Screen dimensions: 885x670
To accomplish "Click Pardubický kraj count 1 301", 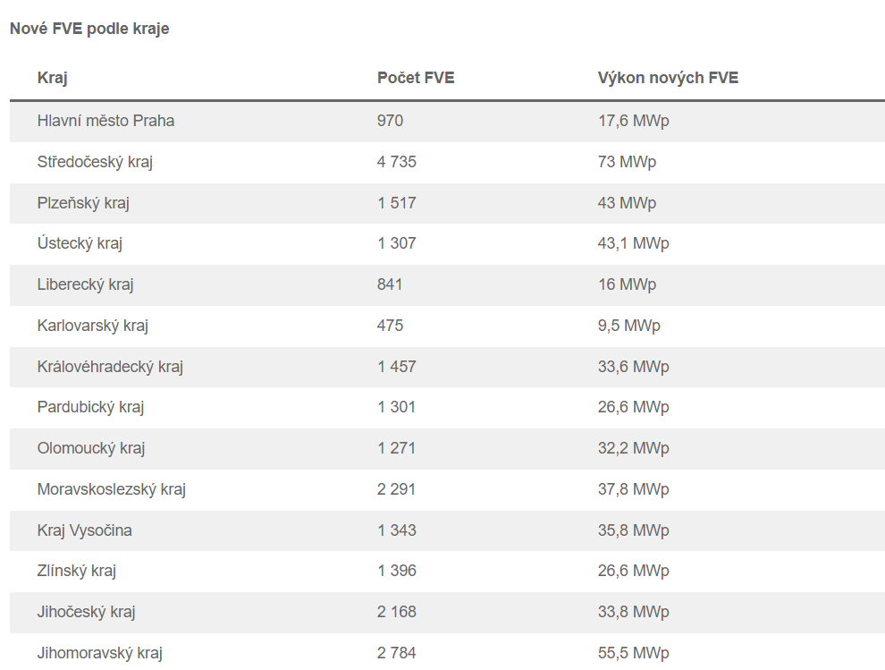I will pyautogui.click(x=396, y=407).
